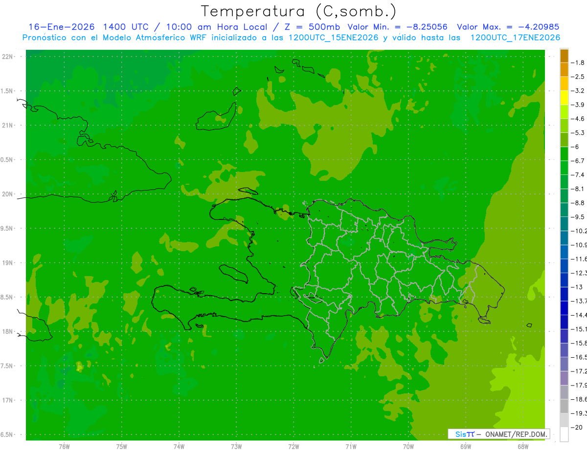Click the '22N' latitude axis label
The height and width of the screenshot is (453, 587).
click(x=8, y=57)
